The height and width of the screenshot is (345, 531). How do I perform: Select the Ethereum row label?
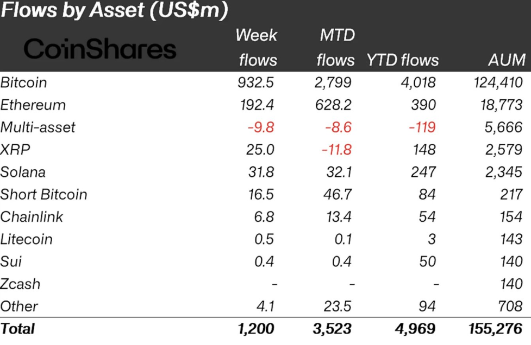(x=33, y=105)
